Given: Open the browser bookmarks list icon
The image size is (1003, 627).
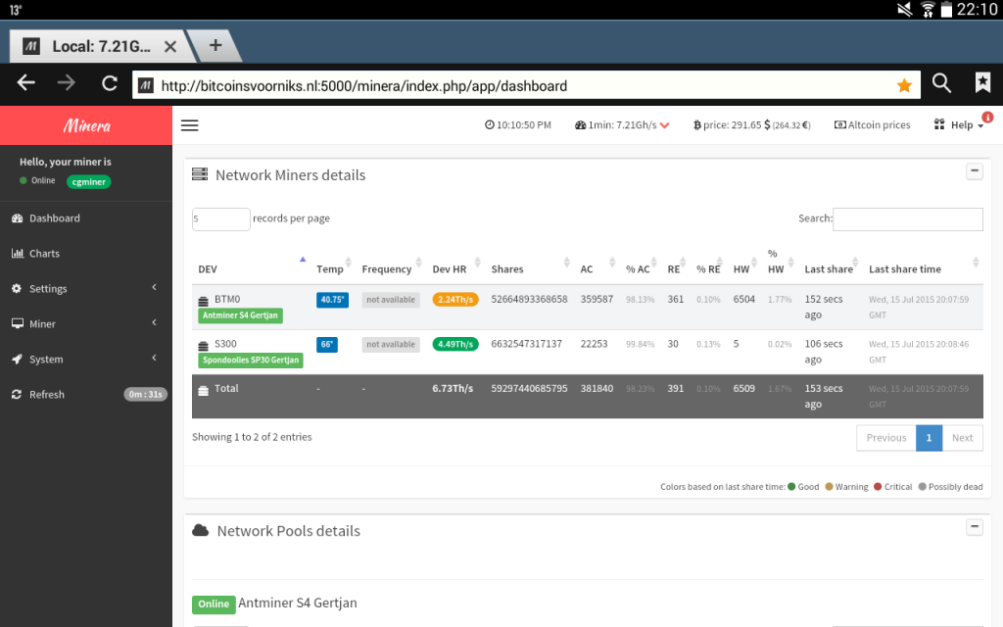Looking at the screenshot, I should 982,83.
